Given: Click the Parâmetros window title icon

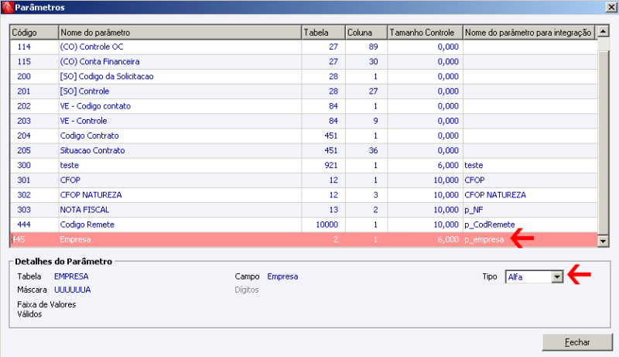Looking at the screenshot, I should [x=8, y=7].
